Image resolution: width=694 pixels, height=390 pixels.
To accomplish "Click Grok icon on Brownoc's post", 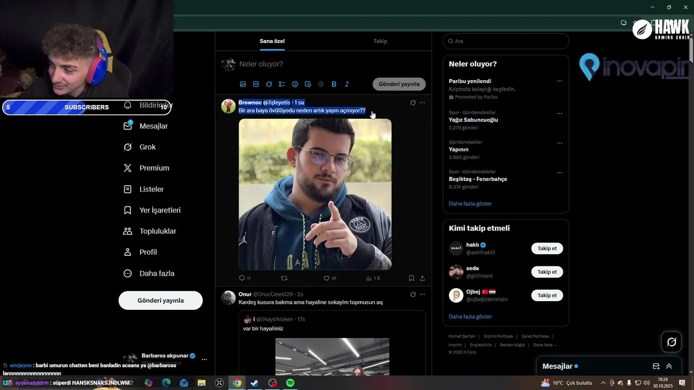I will click(x=413, y=102).
